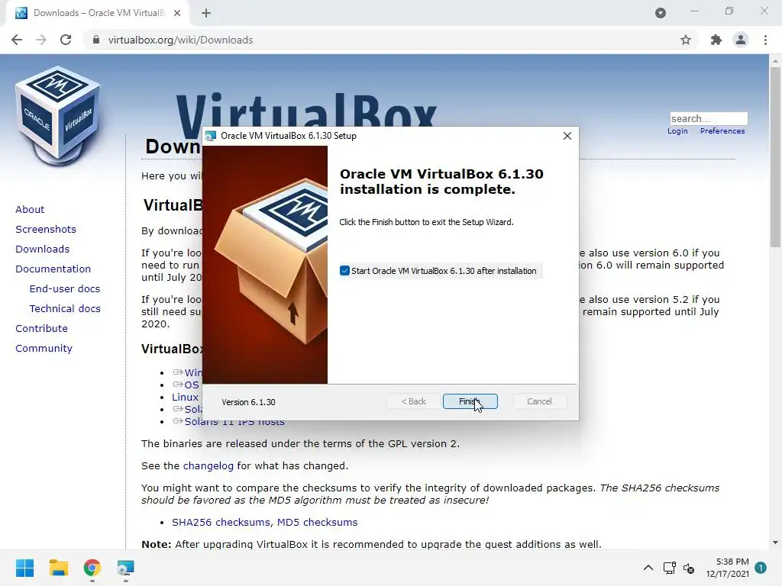Open the Preferences link
Viewport: 782px width, 586px height.
point(722,131)
